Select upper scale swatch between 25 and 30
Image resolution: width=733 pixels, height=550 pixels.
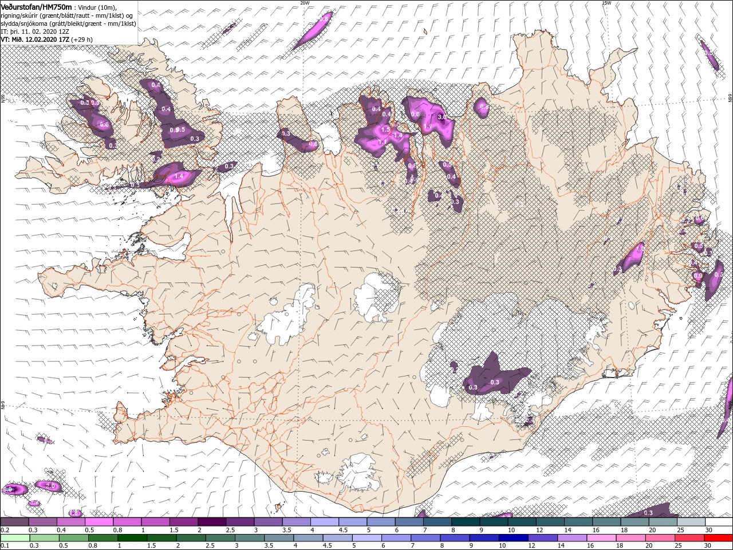point(691,522)
